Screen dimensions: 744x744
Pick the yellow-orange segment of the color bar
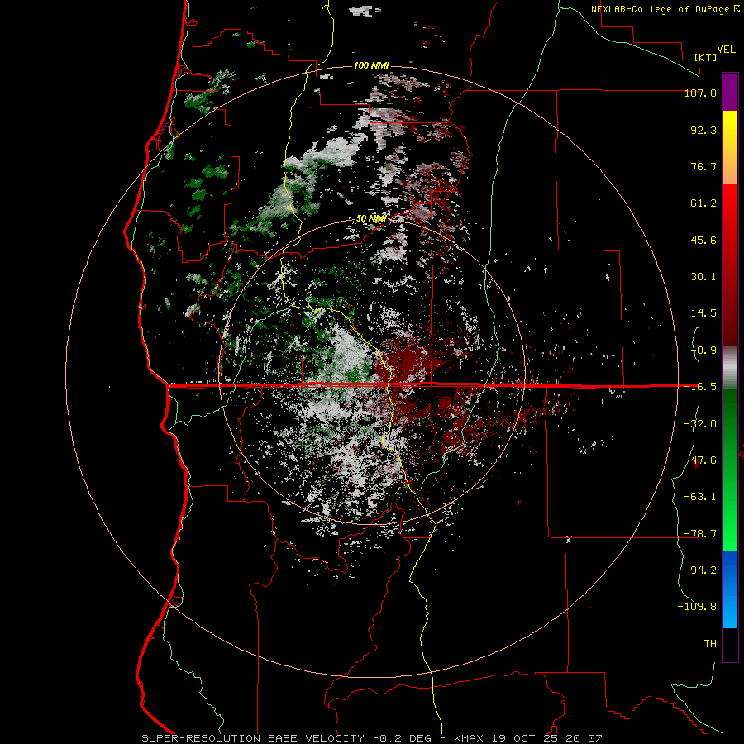730,147
